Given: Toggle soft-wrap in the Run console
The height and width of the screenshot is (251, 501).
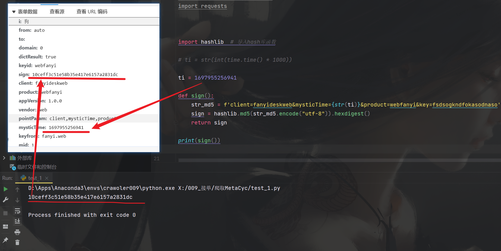Looking at the screenshot, I should click(17, 211).
